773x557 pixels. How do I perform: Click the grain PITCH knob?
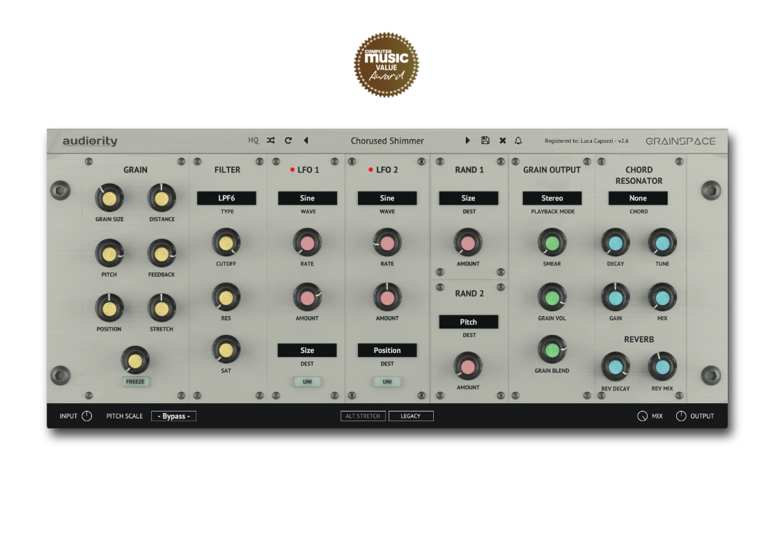coord(109,254)
